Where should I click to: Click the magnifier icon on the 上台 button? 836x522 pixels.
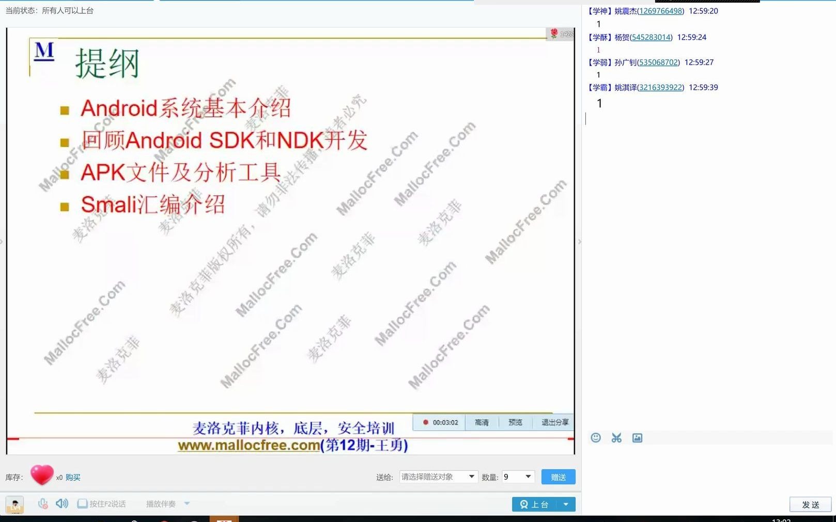[523, 504]
